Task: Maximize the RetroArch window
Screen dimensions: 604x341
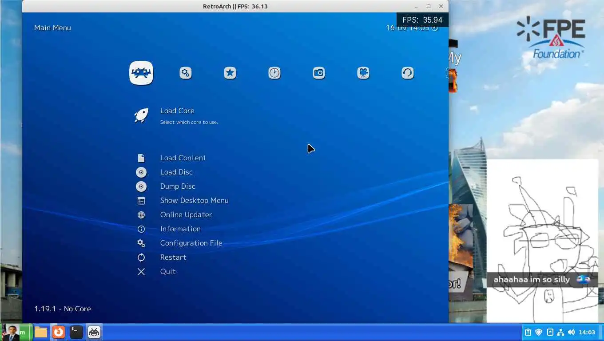Action: coord(429,6)
